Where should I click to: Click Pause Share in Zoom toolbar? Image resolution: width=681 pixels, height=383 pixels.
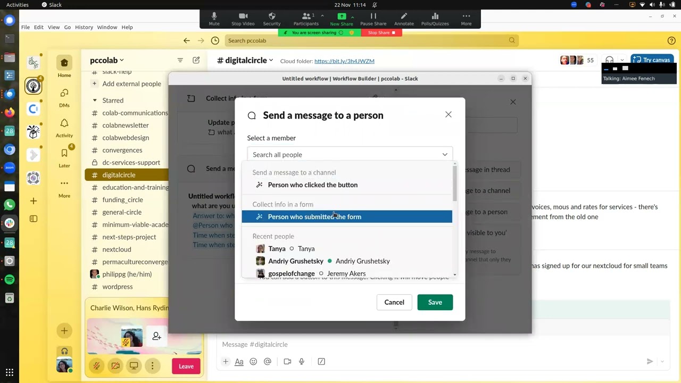click(373, 19)
